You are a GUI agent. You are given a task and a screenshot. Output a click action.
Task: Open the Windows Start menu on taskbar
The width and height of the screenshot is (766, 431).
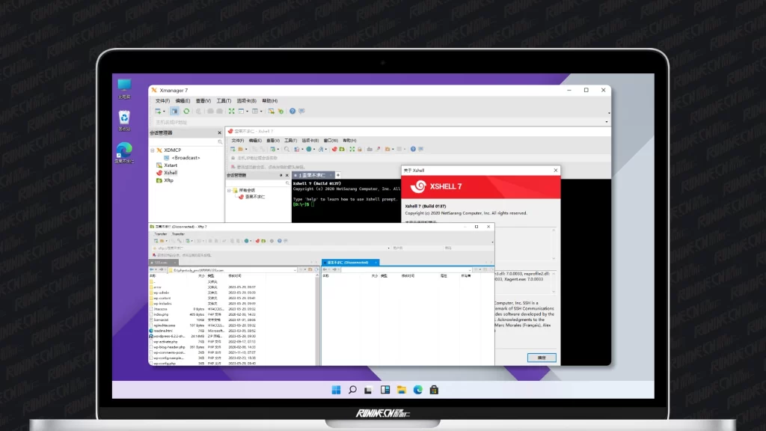336,389
